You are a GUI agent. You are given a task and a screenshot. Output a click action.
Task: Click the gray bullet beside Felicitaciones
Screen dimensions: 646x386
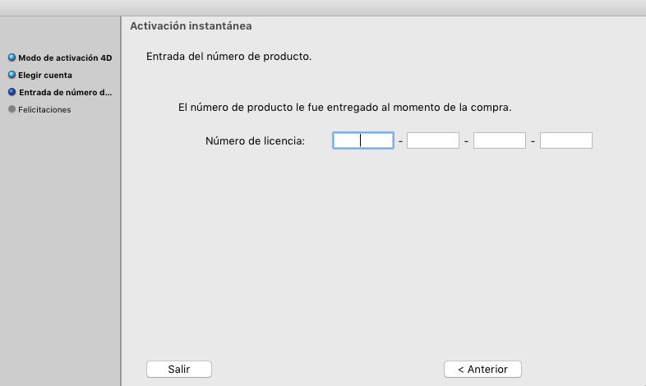click(x=12, y=109)
